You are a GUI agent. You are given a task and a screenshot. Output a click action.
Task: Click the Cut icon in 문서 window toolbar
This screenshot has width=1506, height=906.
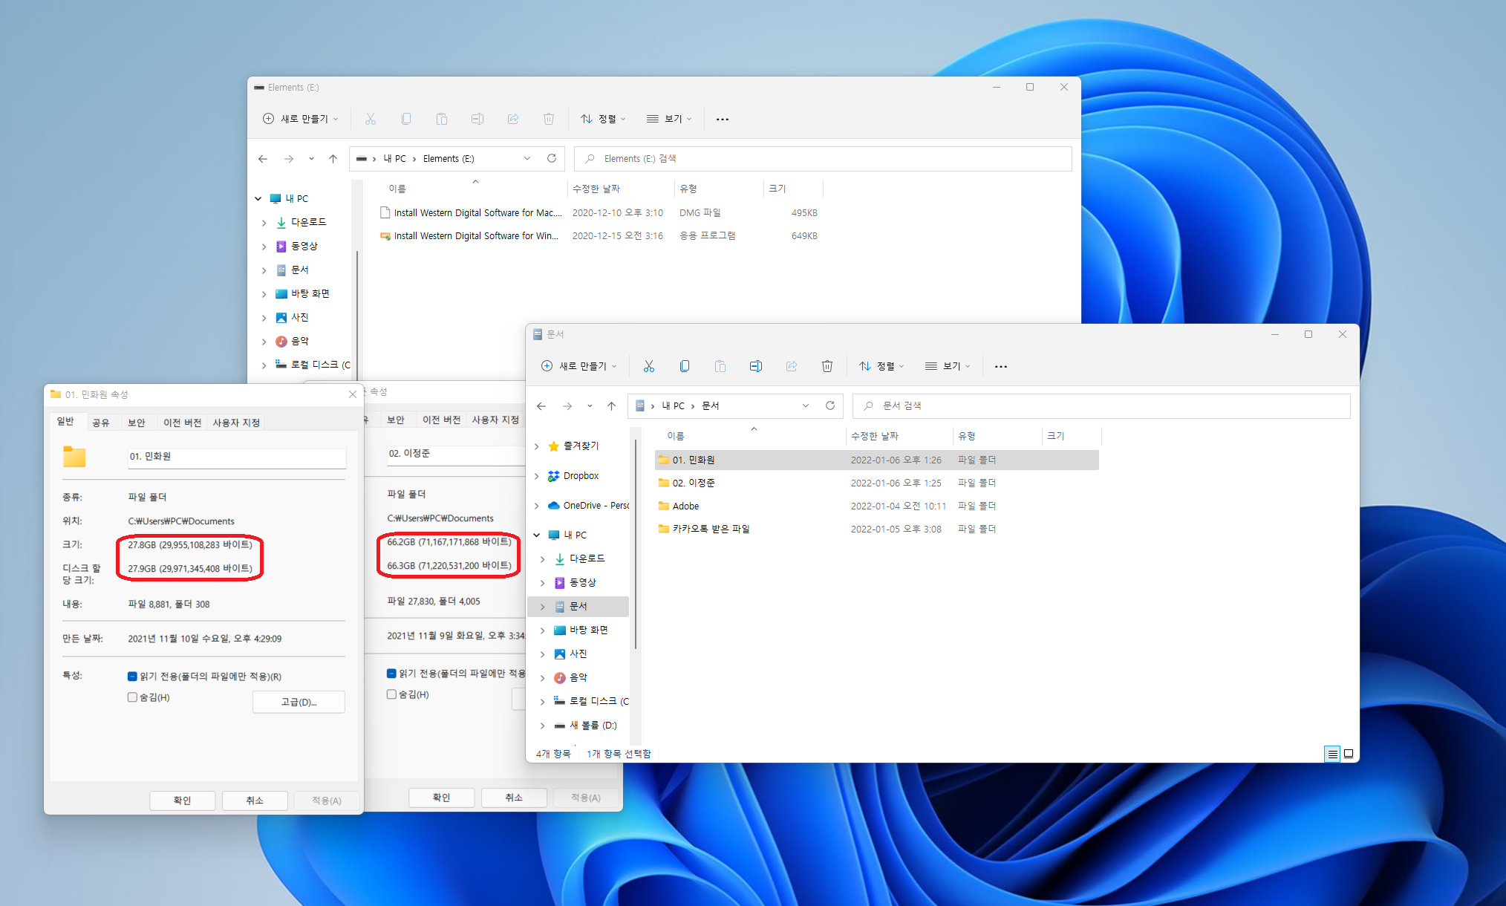(648, 366)
